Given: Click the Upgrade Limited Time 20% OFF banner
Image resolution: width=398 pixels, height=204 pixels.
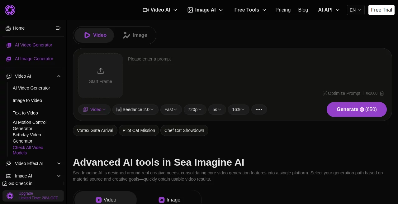Looking at the screenshot, I should pos(33,196).
